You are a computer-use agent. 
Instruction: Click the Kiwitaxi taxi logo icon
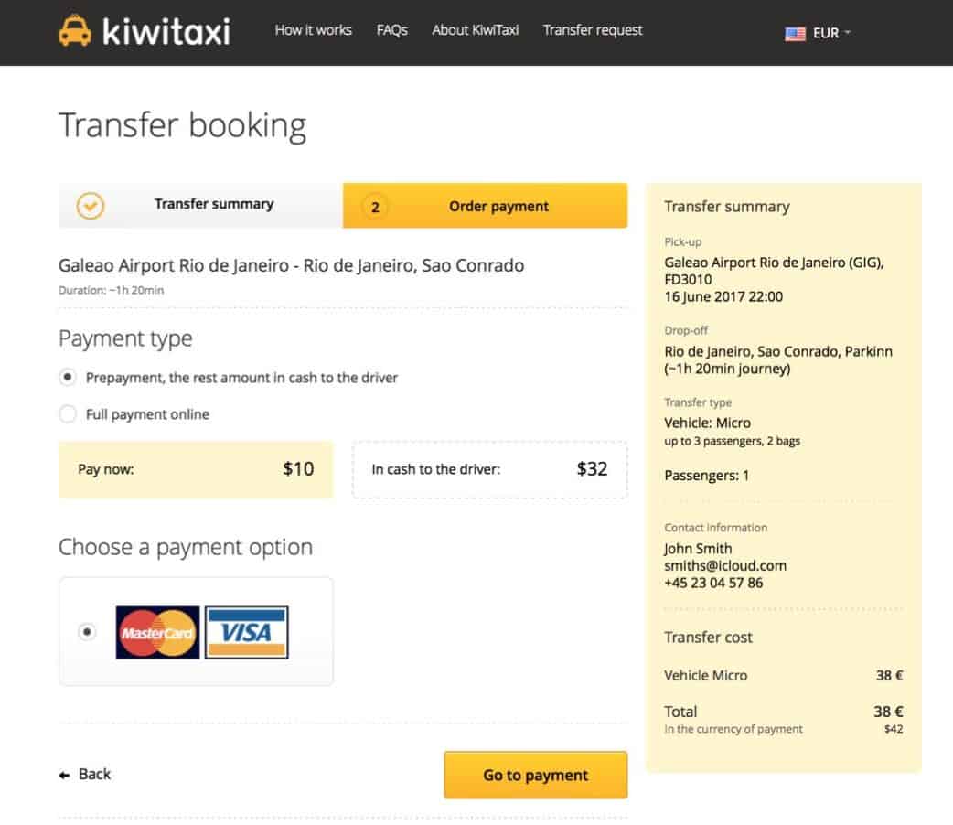click(74, 31)
